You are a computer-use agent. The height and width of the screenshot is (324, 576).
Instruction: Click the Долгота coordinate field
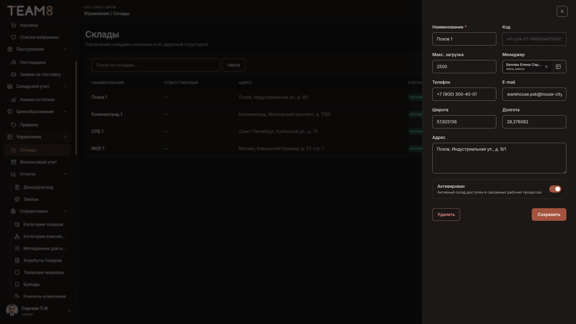(534, 122)
